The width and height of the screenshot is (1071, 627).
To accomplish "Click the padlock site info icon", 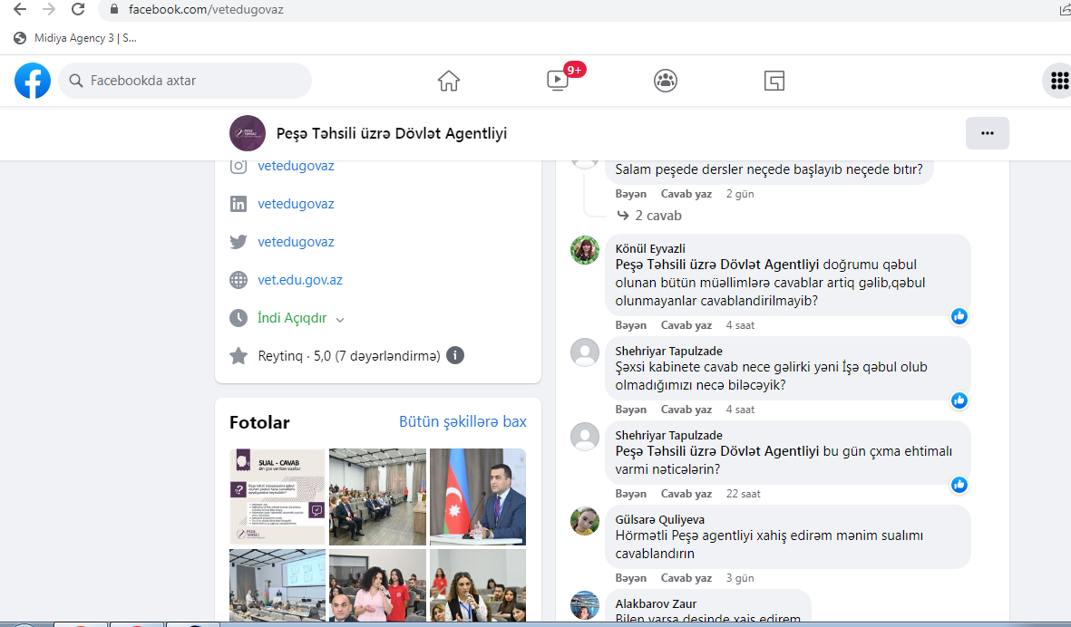I will point(115,10).
